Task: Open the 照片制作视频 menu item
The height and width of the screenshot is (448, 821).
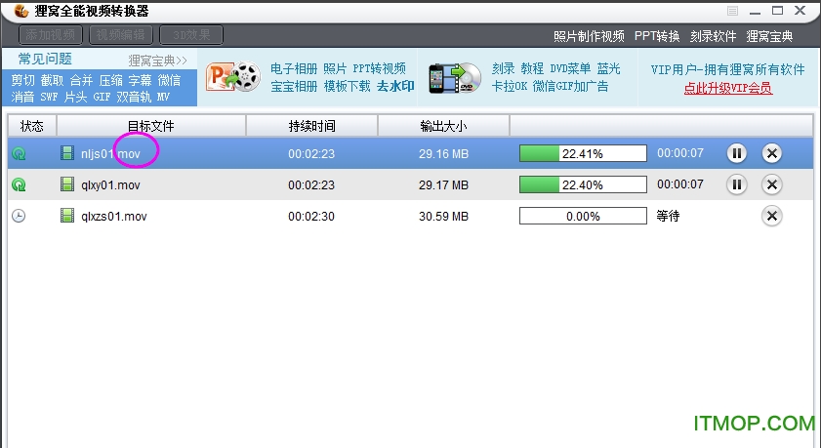Action: tap(589, 36)
